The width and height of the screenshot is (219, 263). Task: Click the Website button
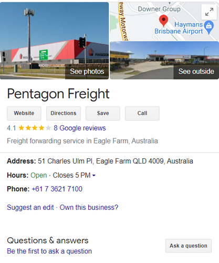24,113
